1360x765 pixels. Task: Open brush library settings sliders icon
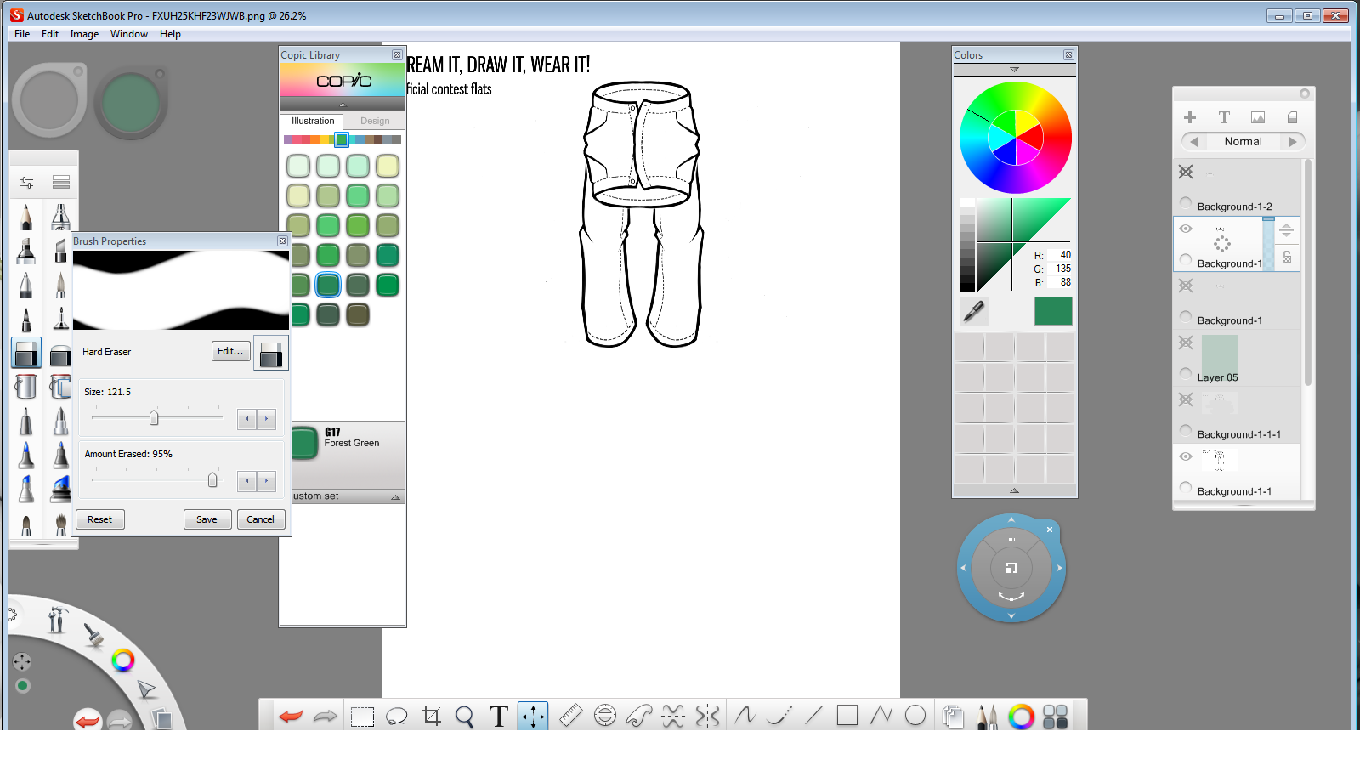27,182
